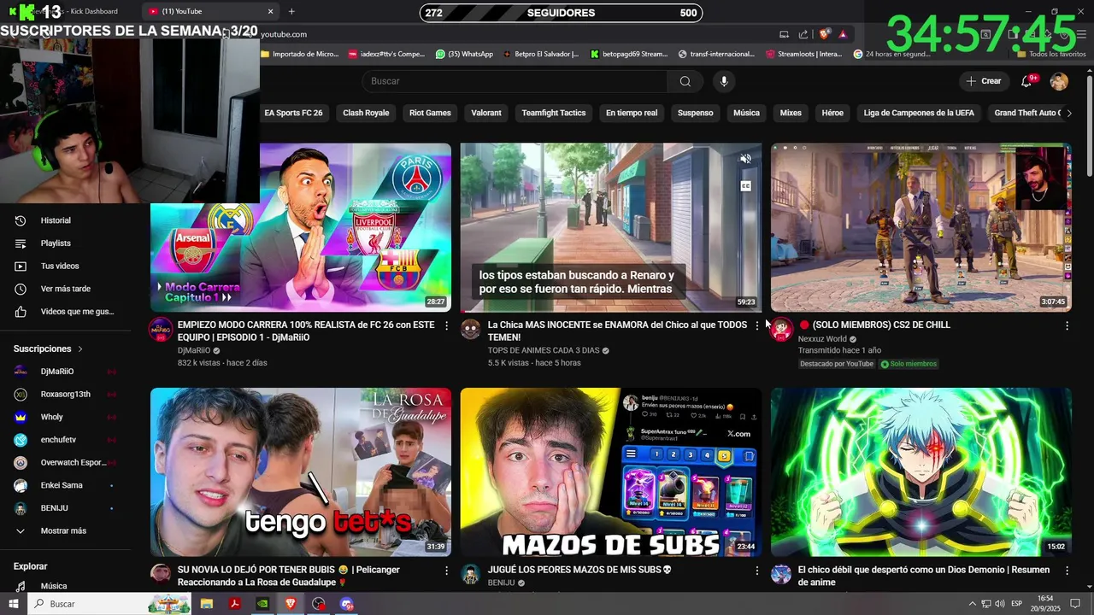
Task: Click the Tus videos sidebar icon
Action: pyautogui.click(x=21, y=266)
